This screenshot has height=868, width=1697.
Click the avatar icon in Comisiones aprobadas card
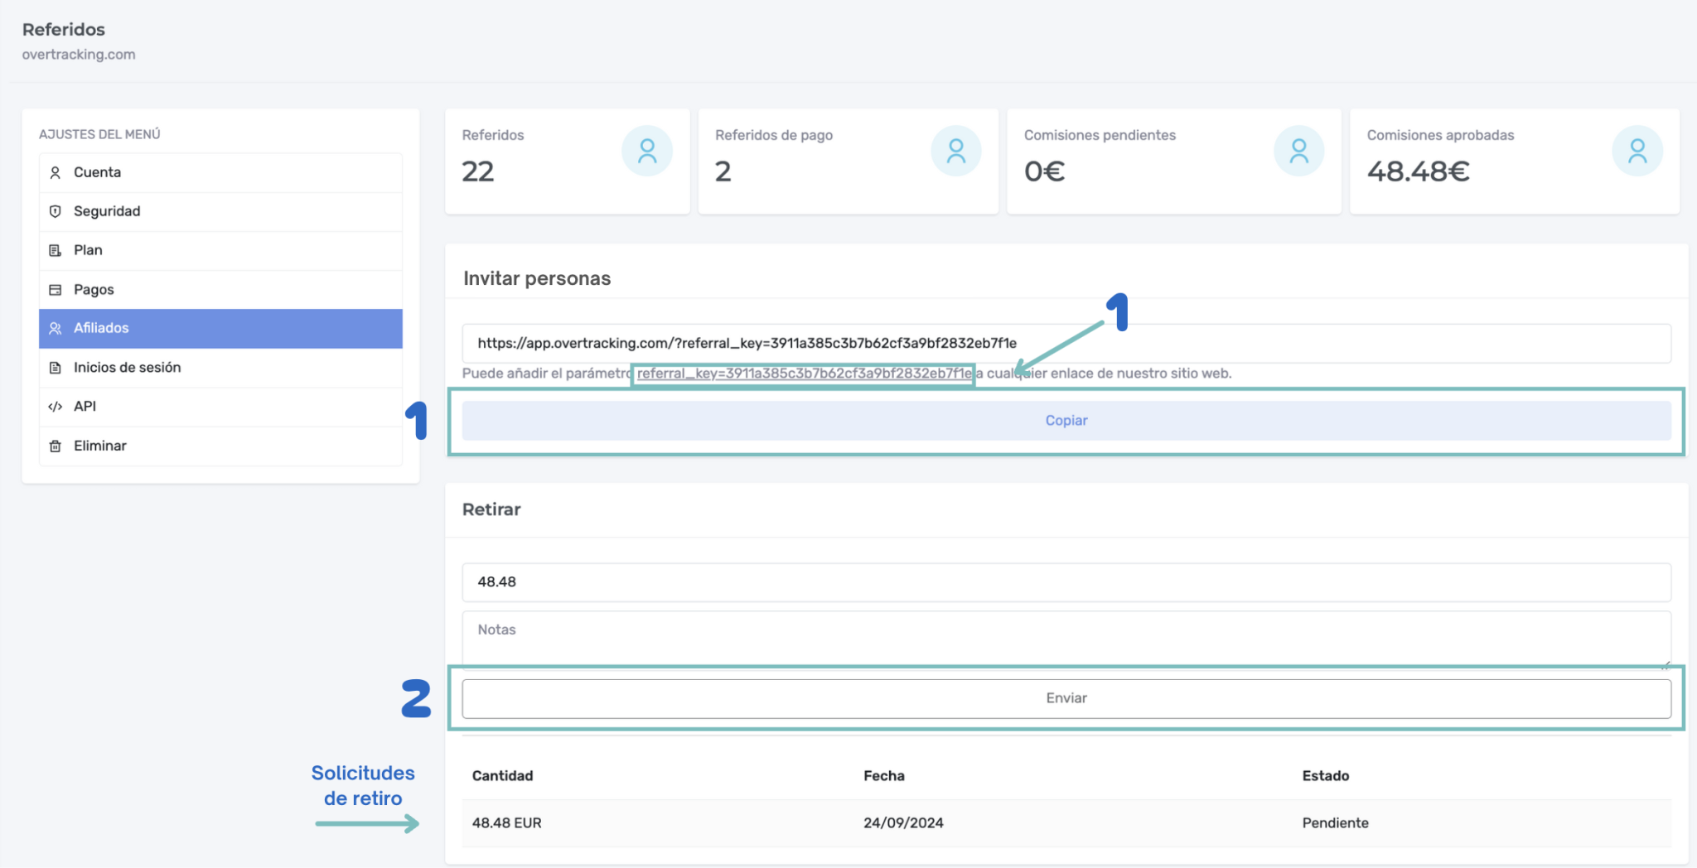(x=1637, y=151)
